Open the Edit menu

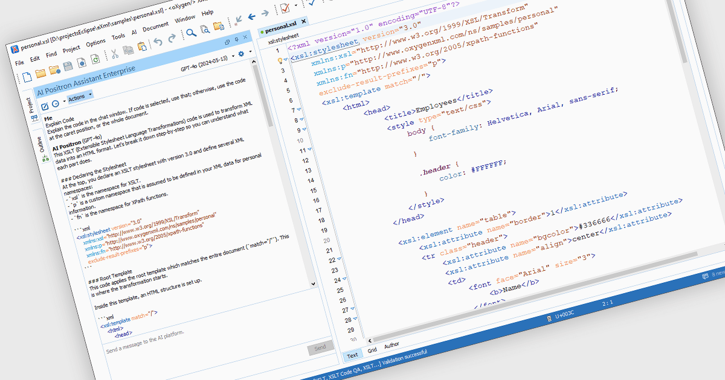[35, 58]
